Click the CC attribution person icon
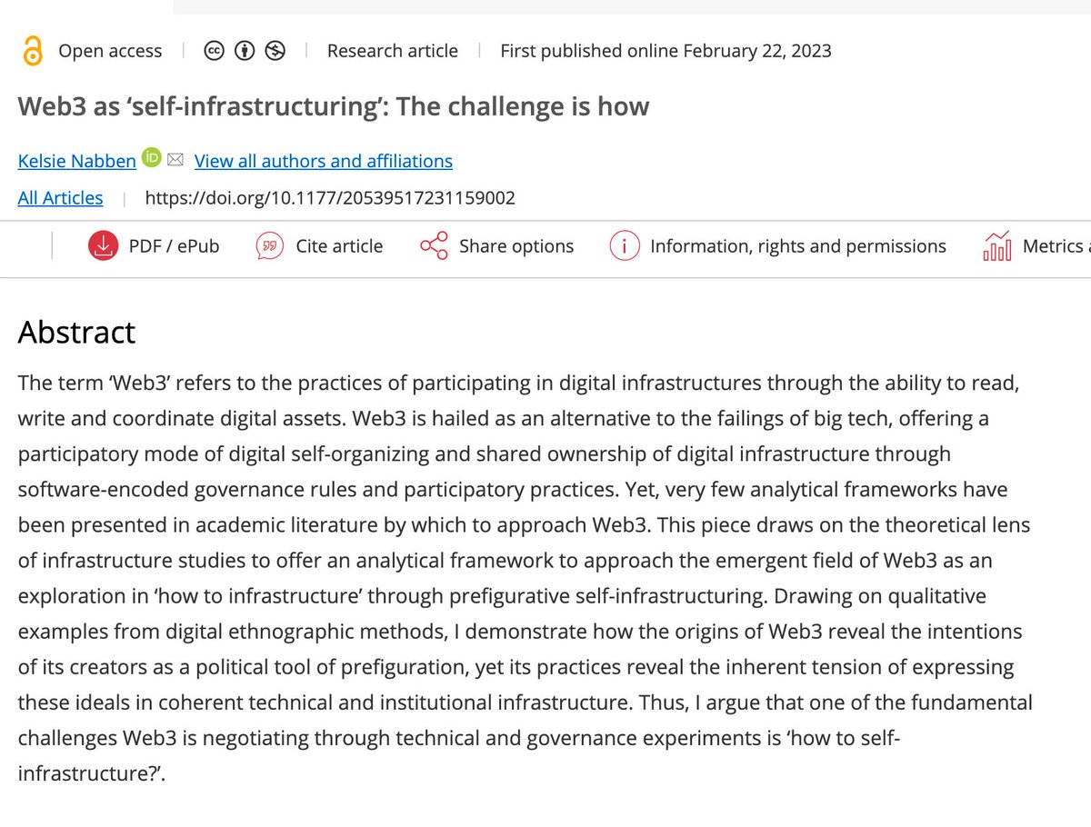The image size is (1091, 827). click(x=245, y=51)
